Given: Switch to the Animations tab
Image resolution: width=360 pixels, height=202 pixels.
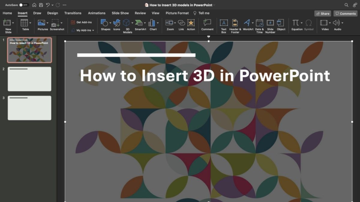Looking at the screenshot, I should coord(97,13).
